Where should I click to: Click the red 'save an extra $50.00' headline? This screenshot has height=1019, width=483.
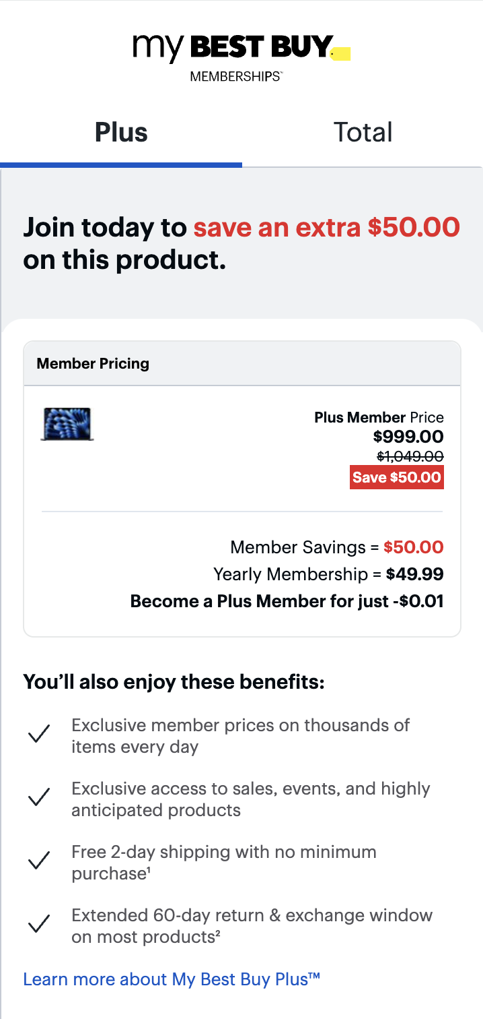327,228
